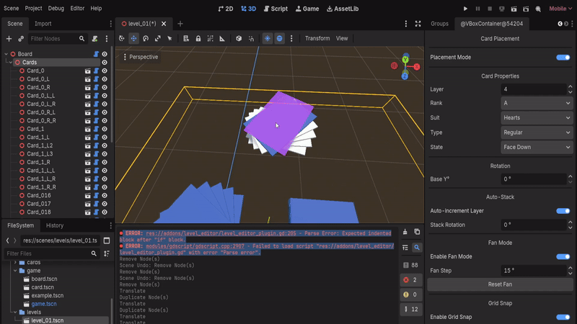Viewport: 577px width, 324px height.
Task: Open the Suit dropdown showing Hearts
Action: 537,117
